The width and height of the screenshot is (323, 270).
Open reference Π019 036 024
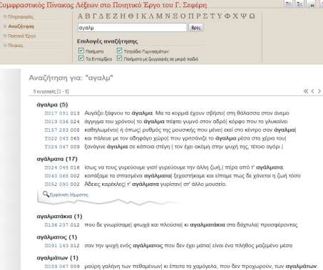click(x=62, y=122)
